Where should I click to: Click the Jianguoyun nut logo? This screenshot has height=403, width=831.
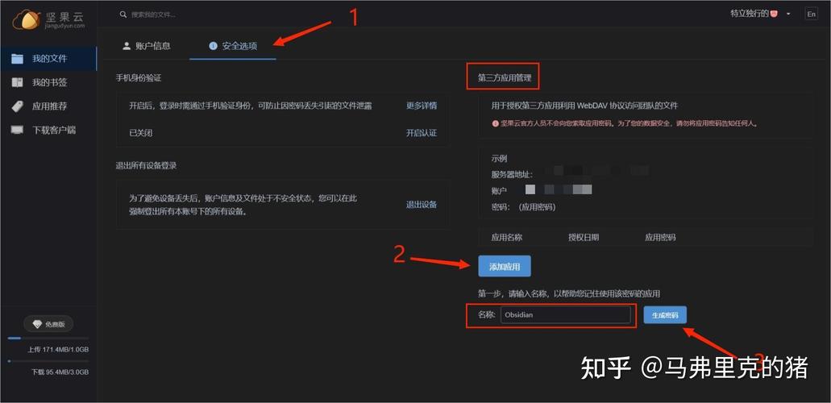[27, 19]
